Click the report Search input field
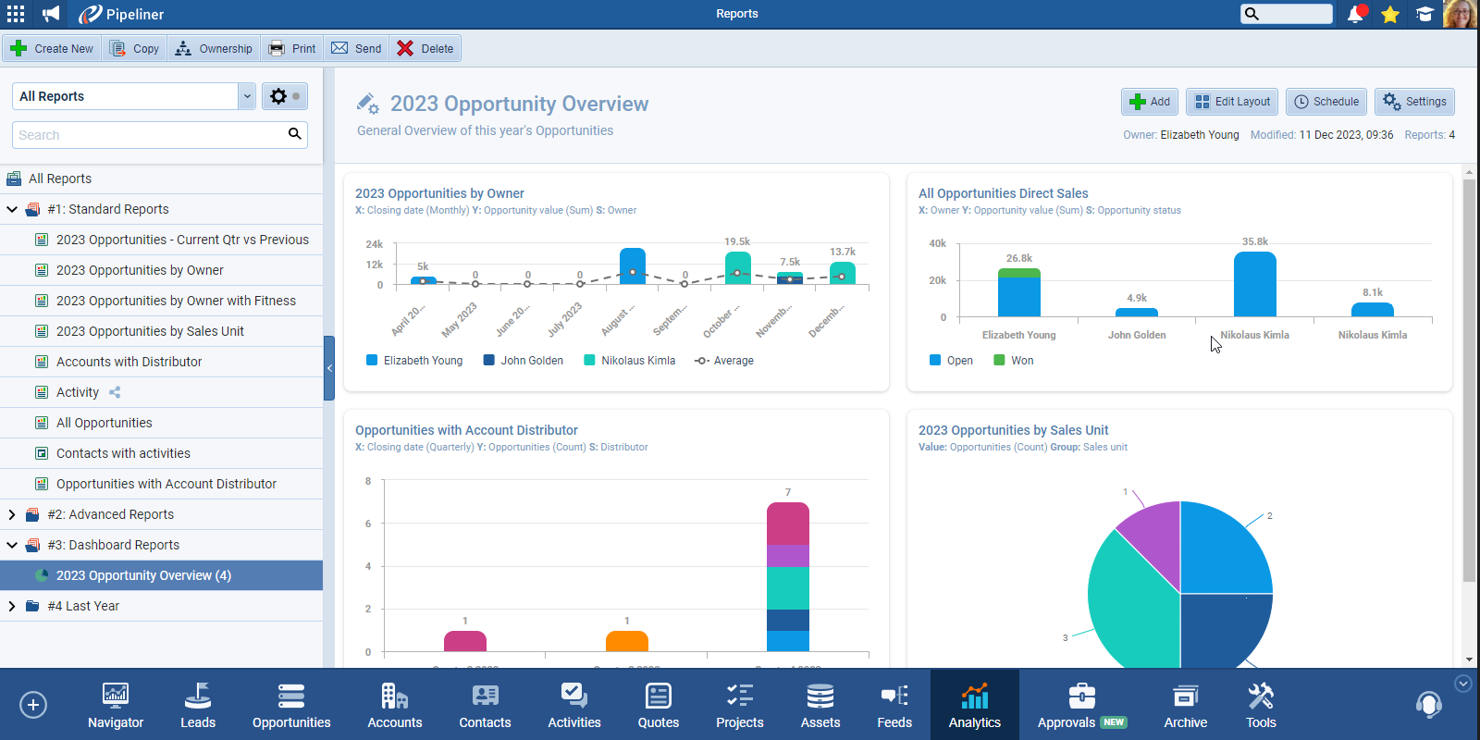1480x740 pixels. [150, 135]
